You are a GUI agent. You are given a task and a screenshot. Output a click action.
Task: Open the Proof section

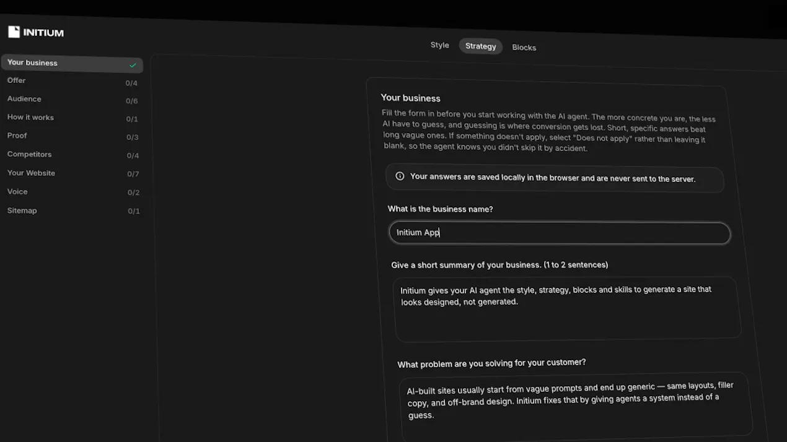tap(72, 136)
